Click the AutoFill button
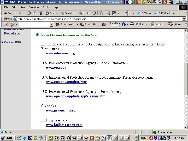The height and width of the screenshot is (141, 188). point(157,25)
